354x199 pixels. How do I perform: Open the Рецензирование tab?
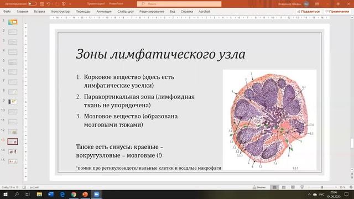tap(152, 11)
